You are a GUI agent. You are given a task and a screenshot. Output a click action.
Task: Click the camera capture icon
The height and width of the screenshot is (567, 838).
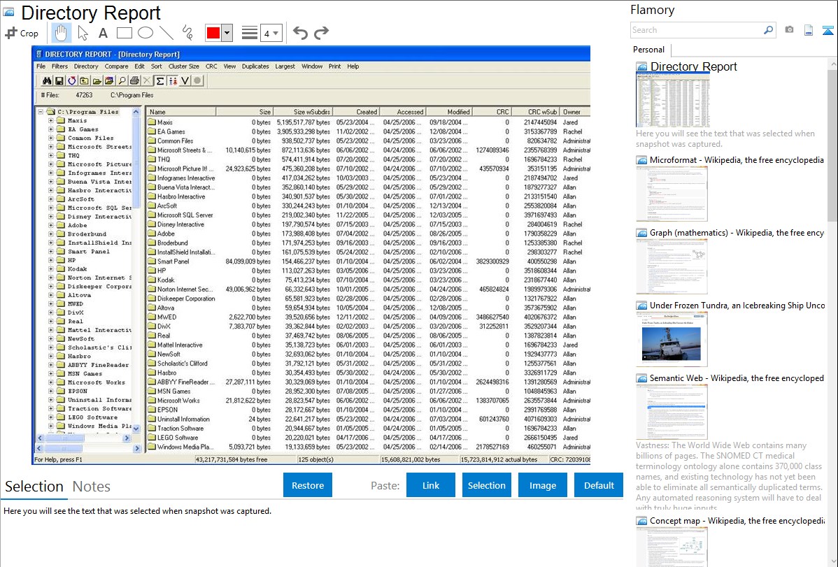click(789, 30)
